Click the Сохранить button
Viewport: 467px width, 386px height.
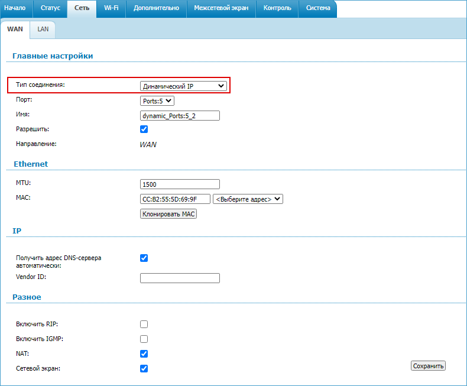(428, 366)
